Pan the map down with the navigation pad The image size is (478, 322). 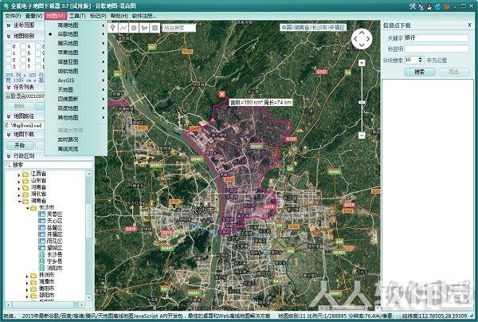pyautogui.click(x=362, y=45)
